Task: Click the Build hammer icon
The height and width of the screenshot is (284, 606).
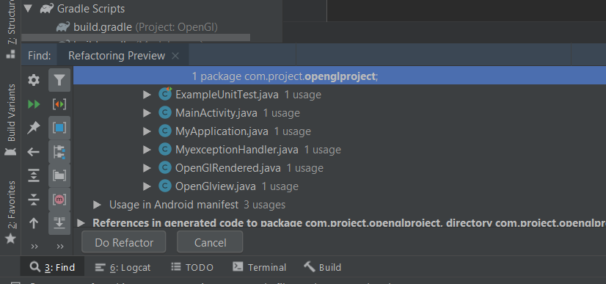Action: point(309,266)
